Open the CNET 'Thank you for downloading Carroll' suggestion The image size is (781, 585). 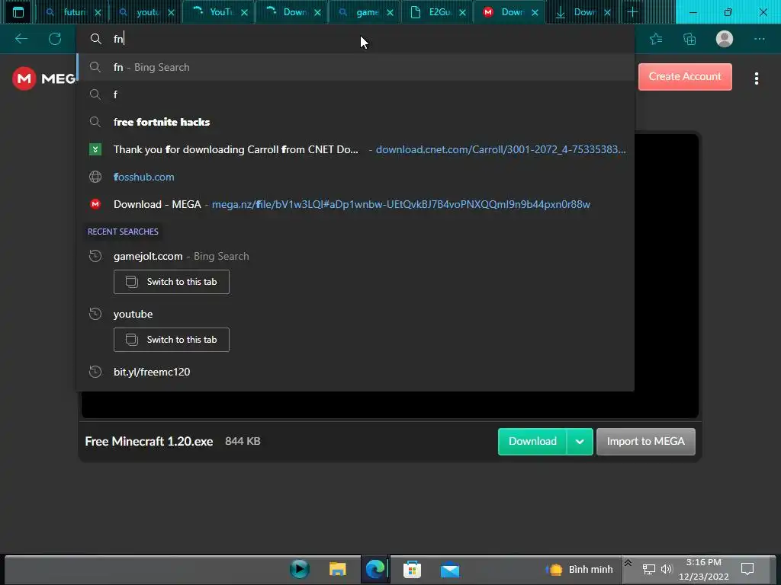click(x=355, y=149)
